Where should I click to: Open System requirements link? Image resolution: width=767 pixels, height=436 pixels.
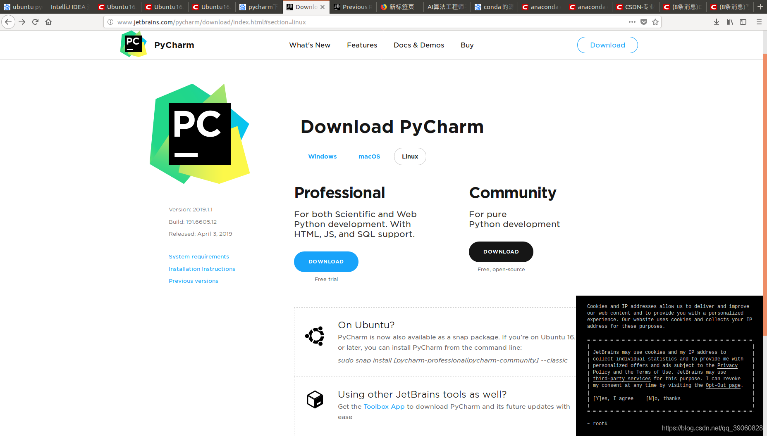click(x=199, y=256)
